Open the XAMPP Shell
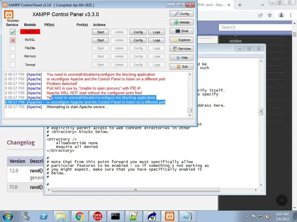The image size is (297, 222). point(182,31)
